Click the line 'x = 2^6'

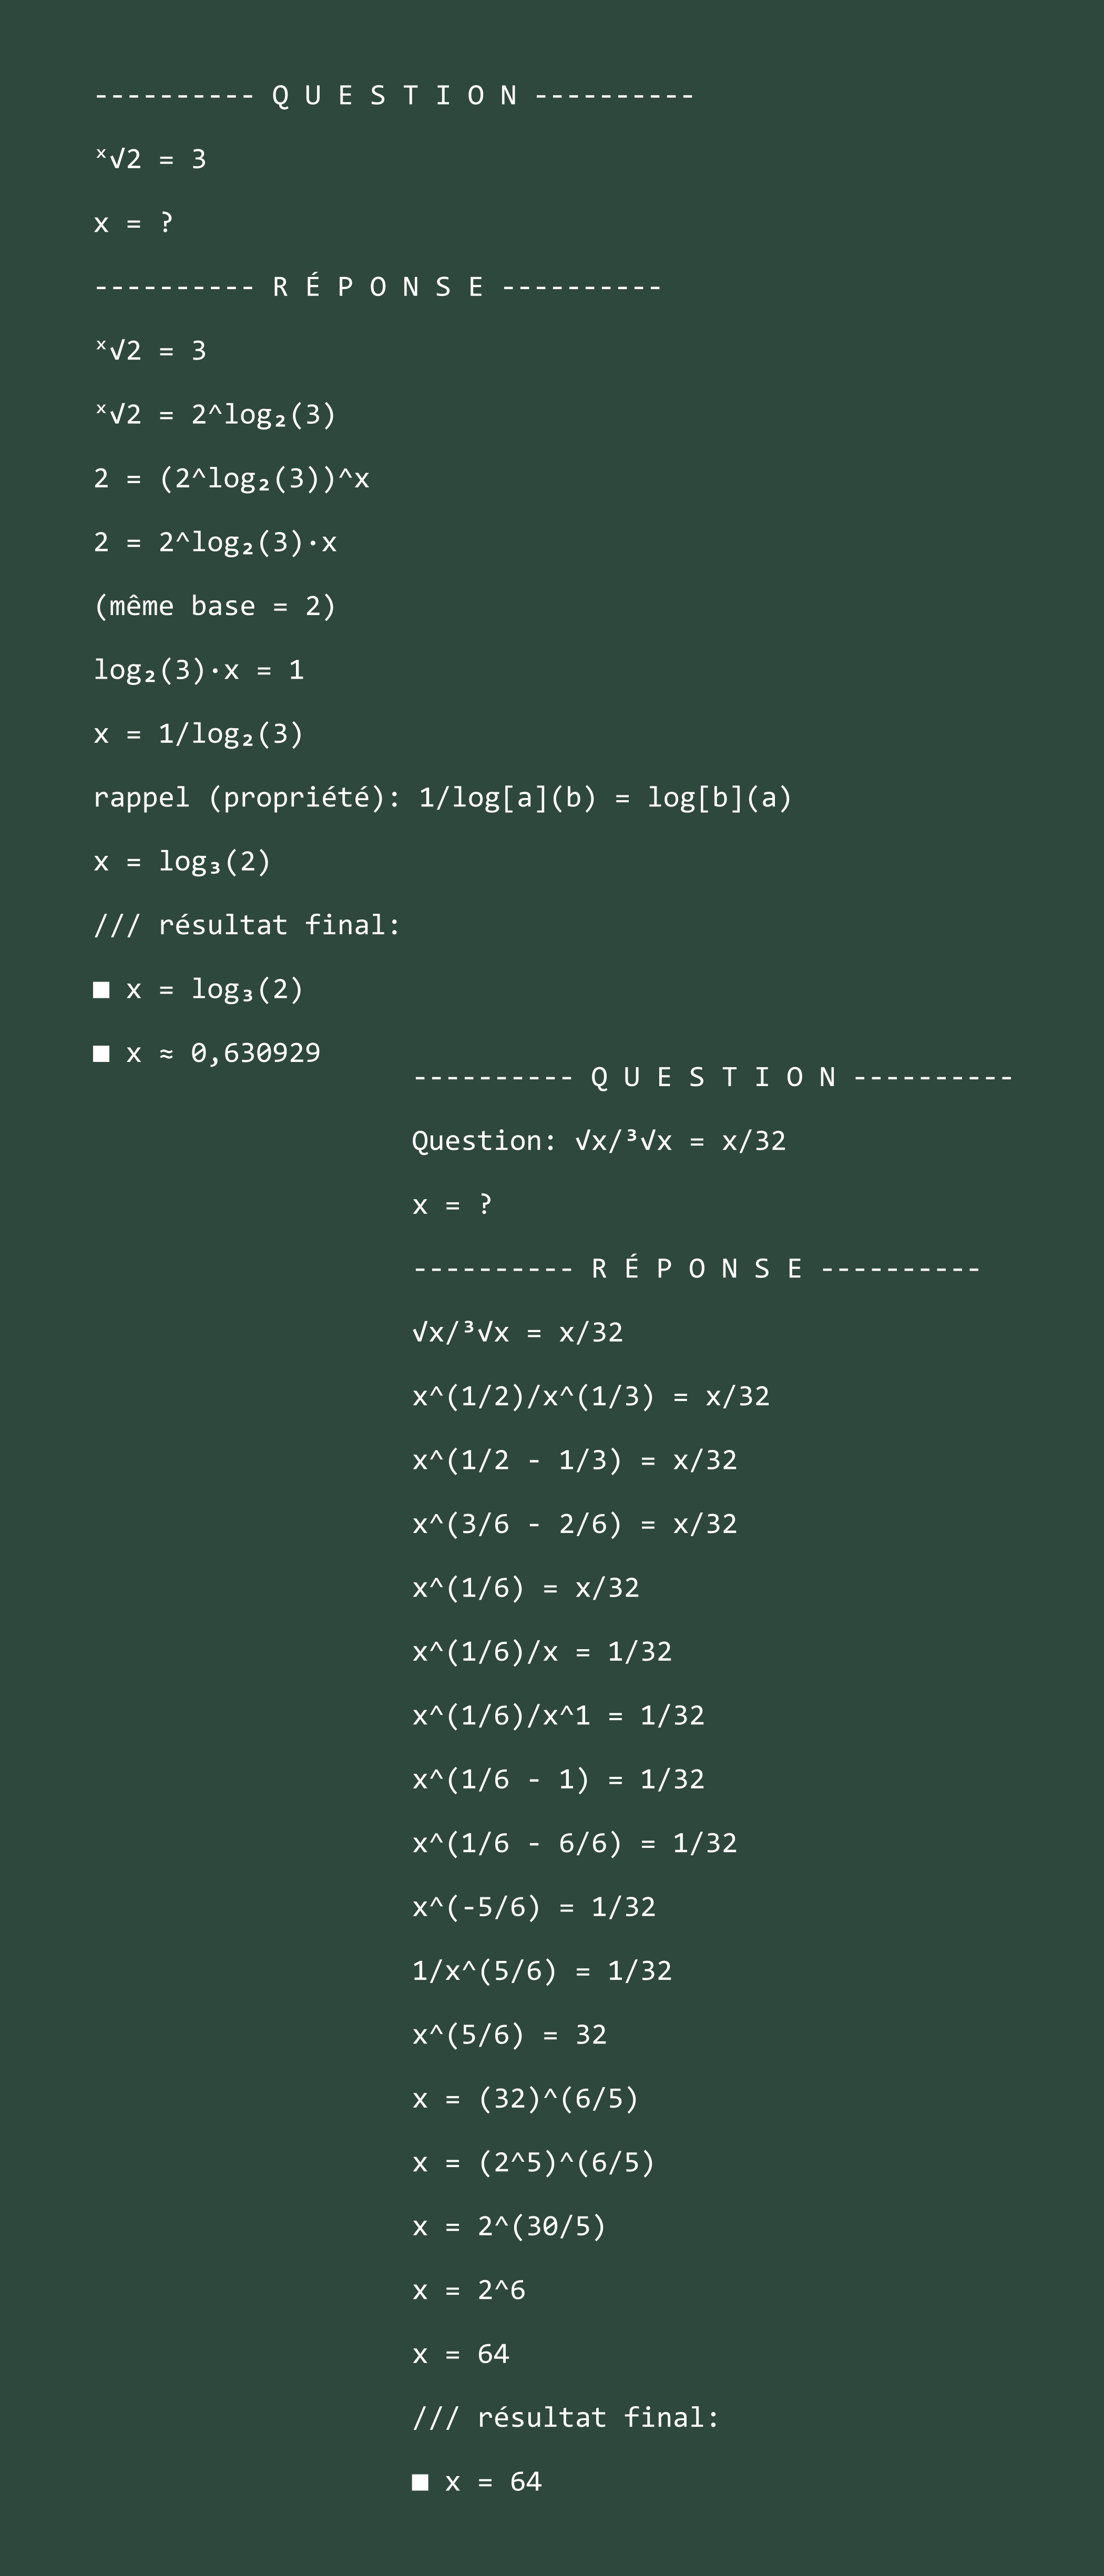[x=469, y=2290]
